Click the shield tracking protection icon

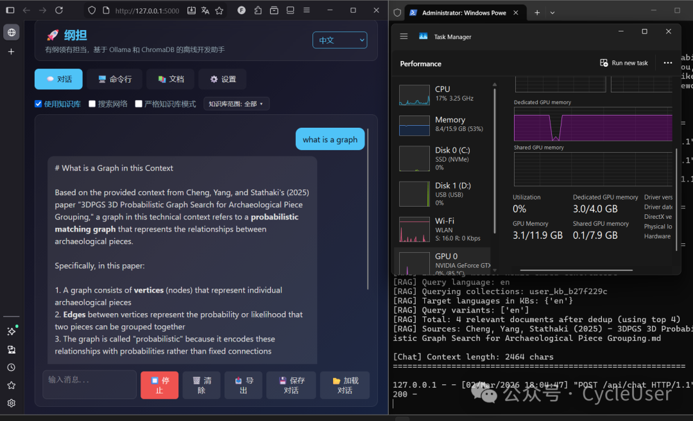coord(92,10)
